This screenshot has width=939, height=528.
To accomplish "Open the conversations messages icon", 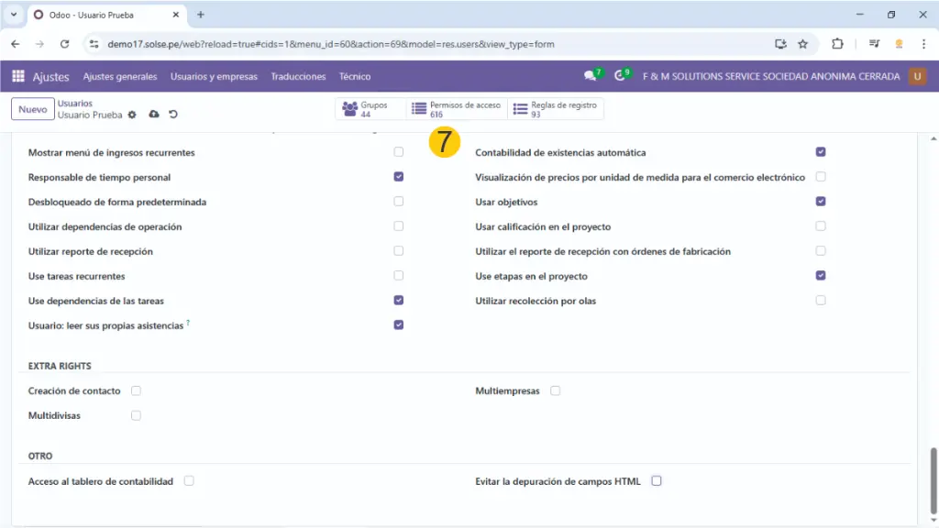I will tap(590, 76).
